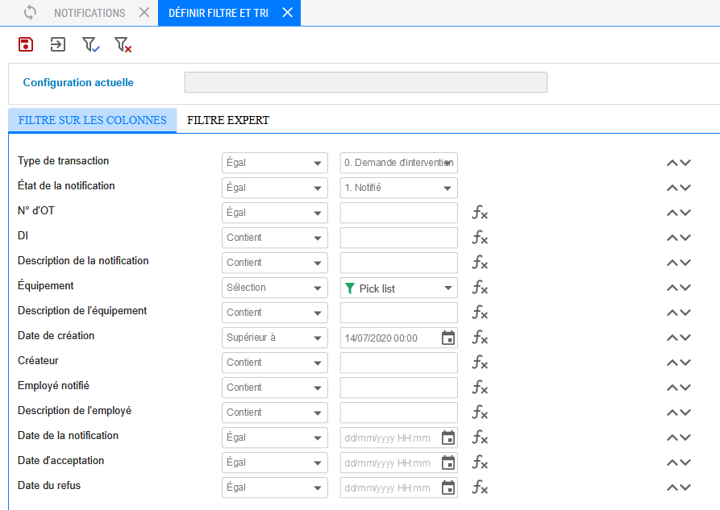Close the Définir Filtre et Tri tab
This screenshot has height=510, width=720.
coord(288,12)
